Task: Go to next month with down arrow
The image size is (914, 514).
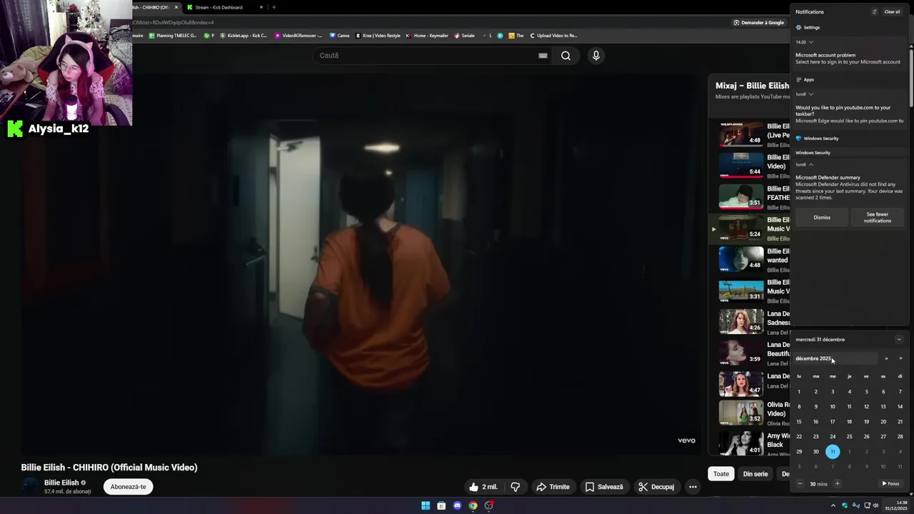Action: point(900,358)
